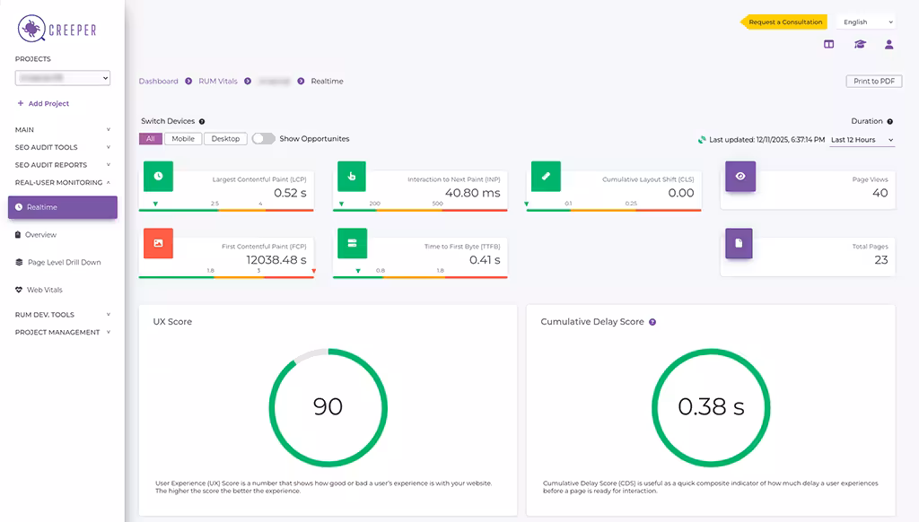Select the Realtime clock icon in sidebar
919x522 pixels.
[x=18, y=207]
